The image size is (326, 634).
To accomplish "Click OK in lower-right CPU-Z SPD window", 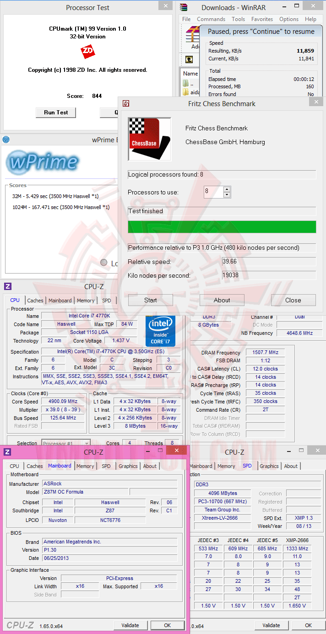I will [309, 625].
